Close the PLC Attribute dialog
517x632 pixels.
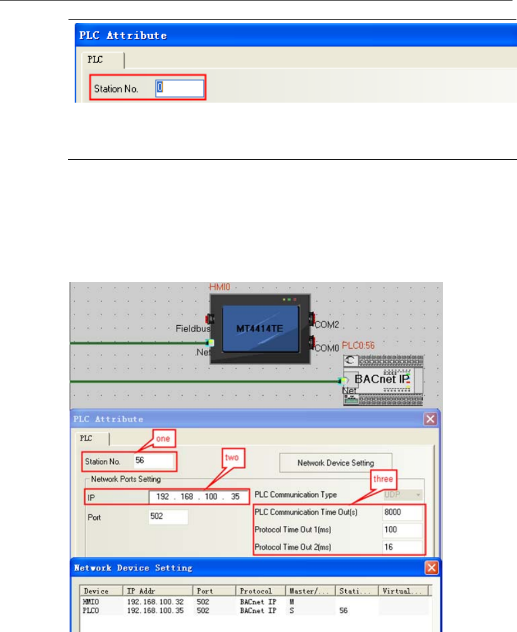[x=430, y=419]
